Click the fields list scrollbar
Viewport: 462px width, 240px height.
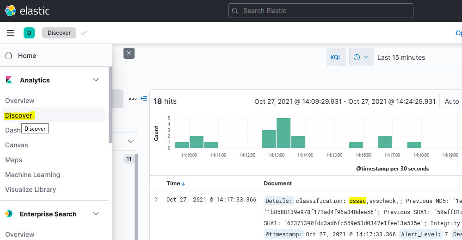coord(136,197)
